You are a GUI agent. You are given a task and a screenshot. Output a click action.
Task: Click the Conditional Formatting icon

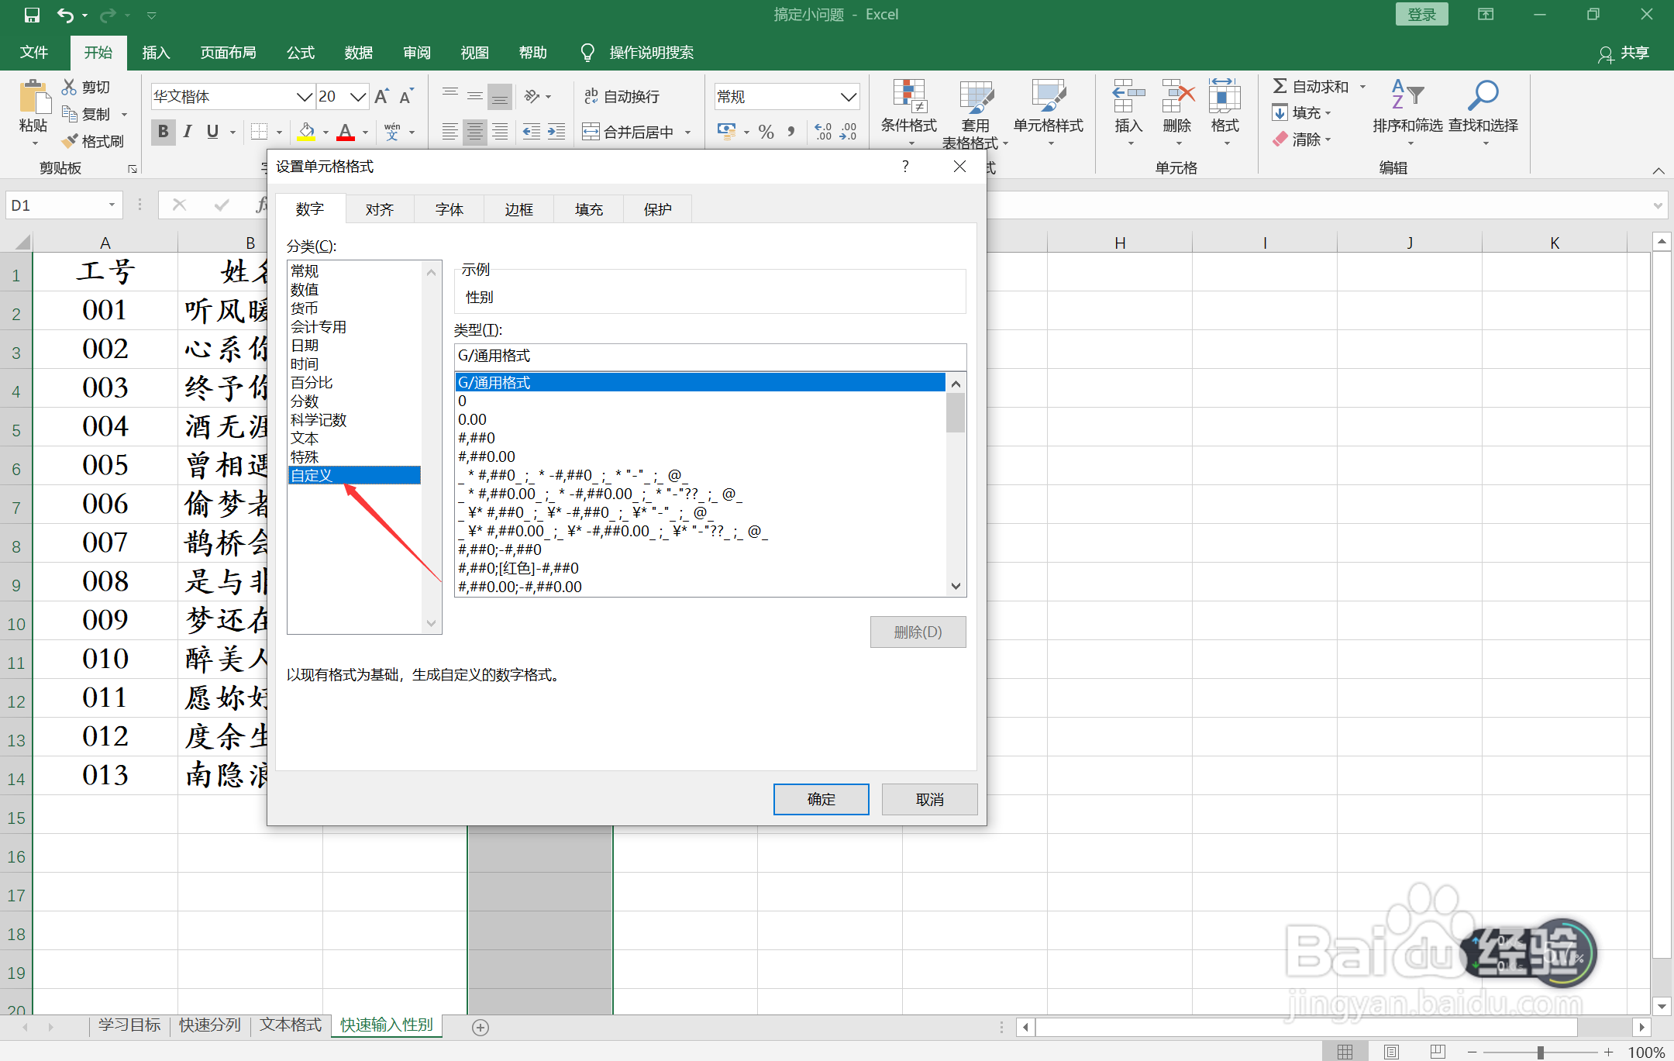908,97
